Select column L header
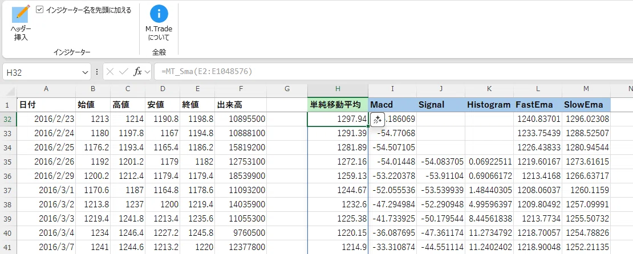 point(538,89)
